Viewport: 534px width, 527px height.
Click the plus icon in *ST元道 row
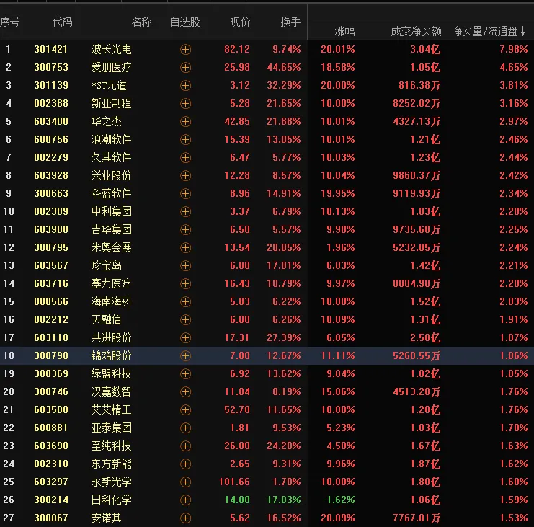[x=185, y=86]
